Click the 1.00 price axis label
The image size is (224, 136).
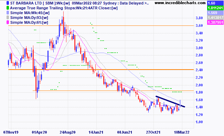[x=199, y=122]
